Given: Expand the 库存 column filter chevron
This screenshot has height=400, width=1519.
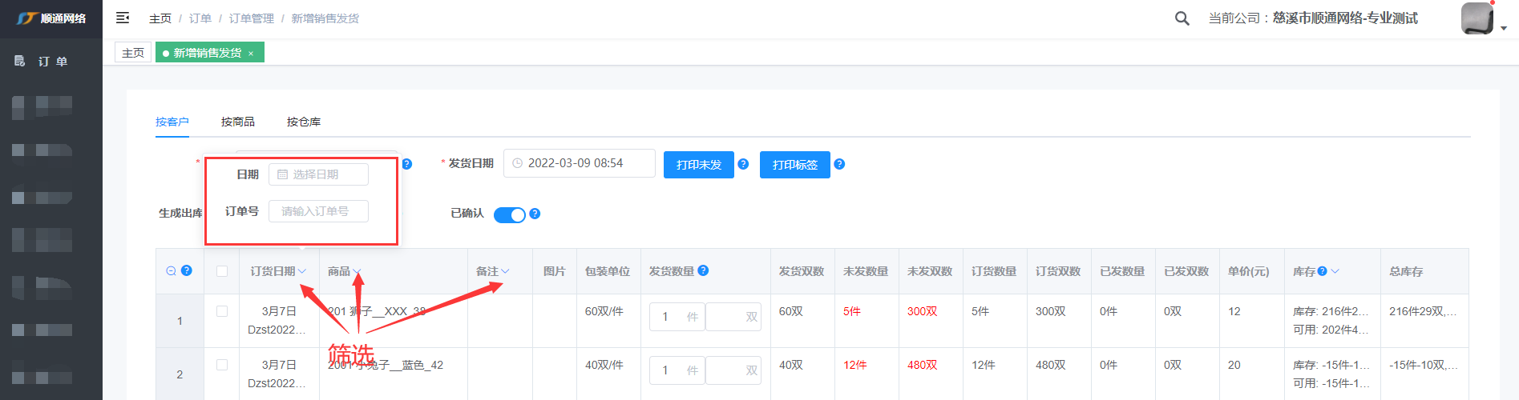Looking at the screenshot, I should tap(1335, 272).
